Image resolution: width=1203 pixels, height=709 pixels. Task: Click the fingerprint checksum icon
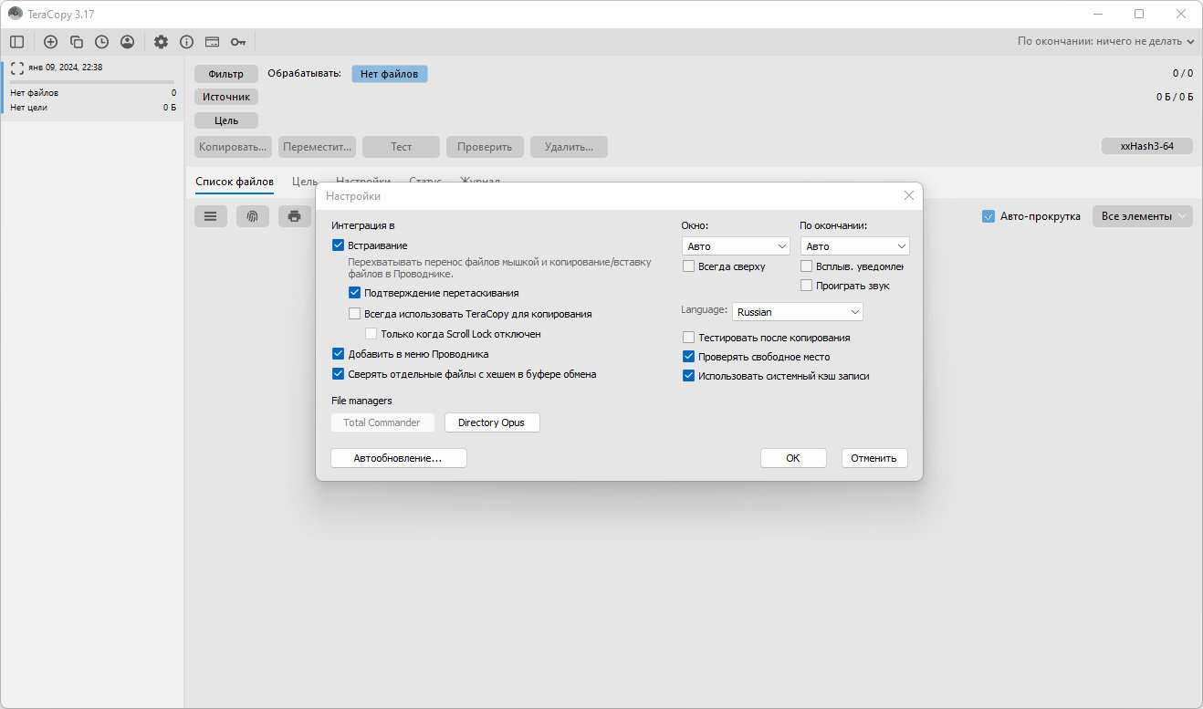[x=253, y=216]
